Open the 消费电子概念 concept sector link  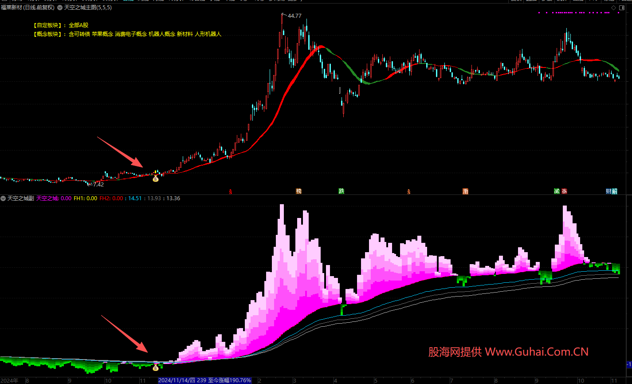pyautogui.click(x=130, y=34)
